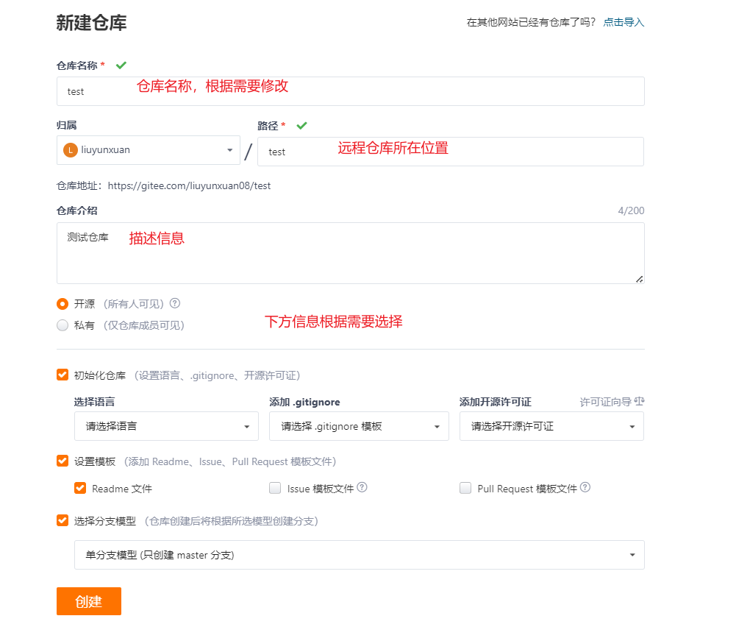Open the 请选择开源许可证 dropdown
This screenshot has height=627, width=736.
click(551, 426)
